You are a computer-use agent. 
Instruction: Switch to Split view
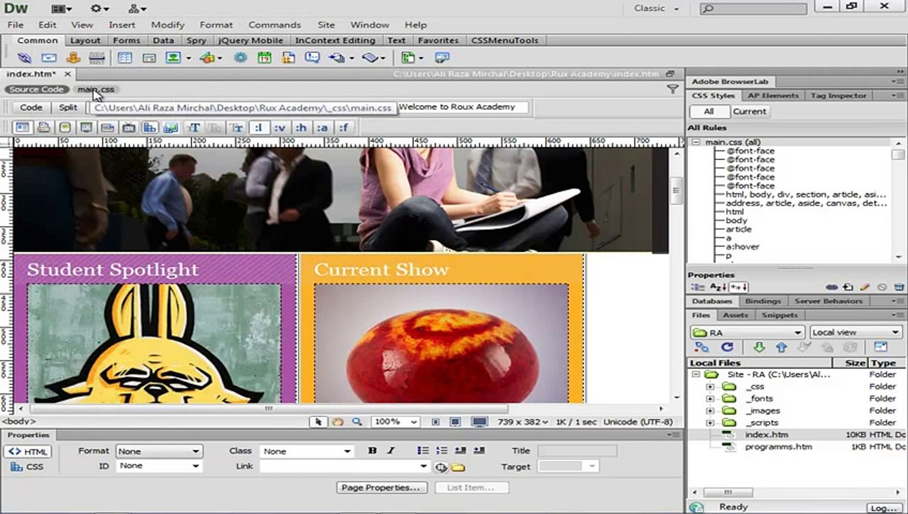pos(68,107)
